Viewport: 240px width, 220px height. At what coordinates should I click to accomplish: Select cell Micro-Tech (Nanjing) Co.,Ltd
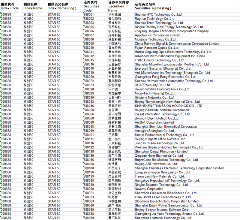pos(187,93)
